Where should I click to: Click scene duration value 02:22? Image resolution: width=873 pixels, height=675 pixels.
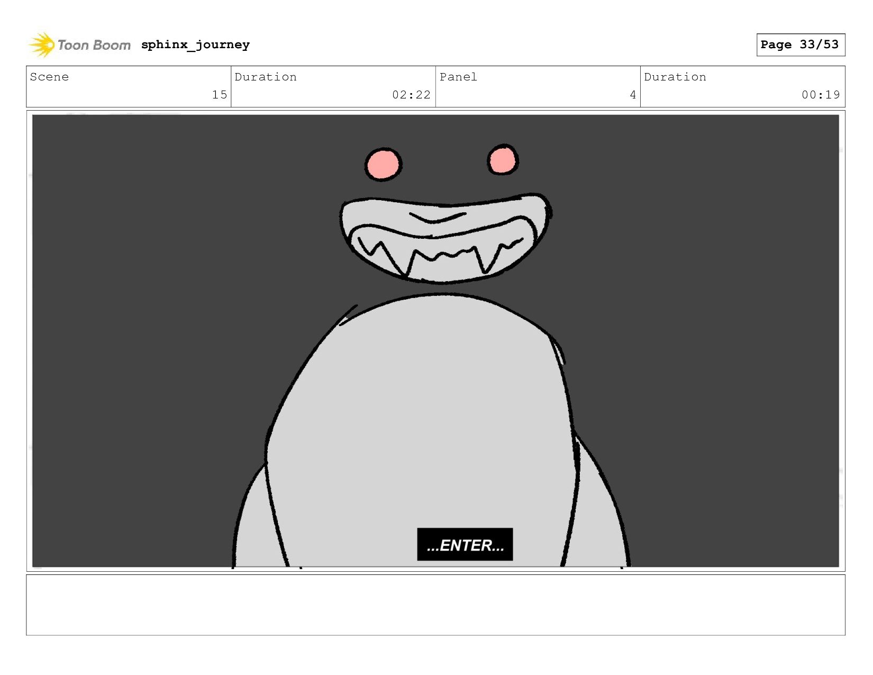click(x=411, y=95)
